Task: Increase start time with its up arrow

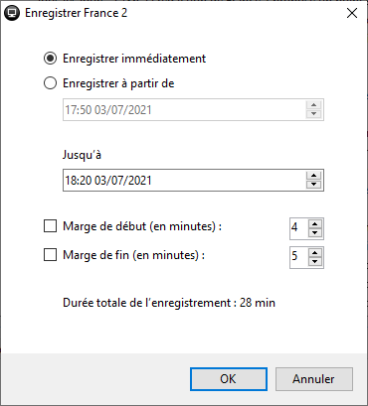Action: tap(313, 105)
